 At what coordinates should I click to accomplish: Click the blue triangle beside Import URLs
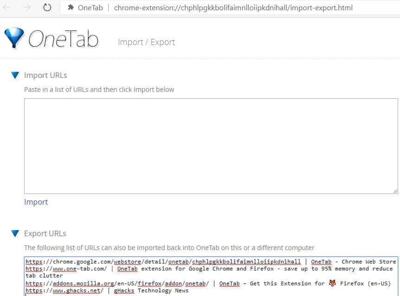pyautogui.click(x=15, y=75)
